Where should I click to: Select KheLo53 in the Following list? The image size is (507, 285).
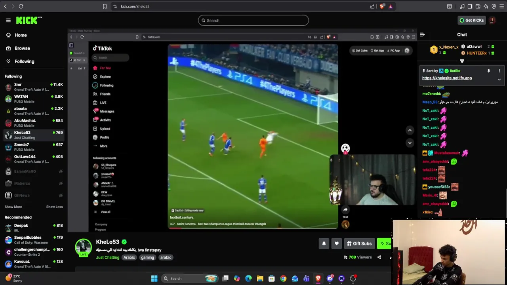34,135
